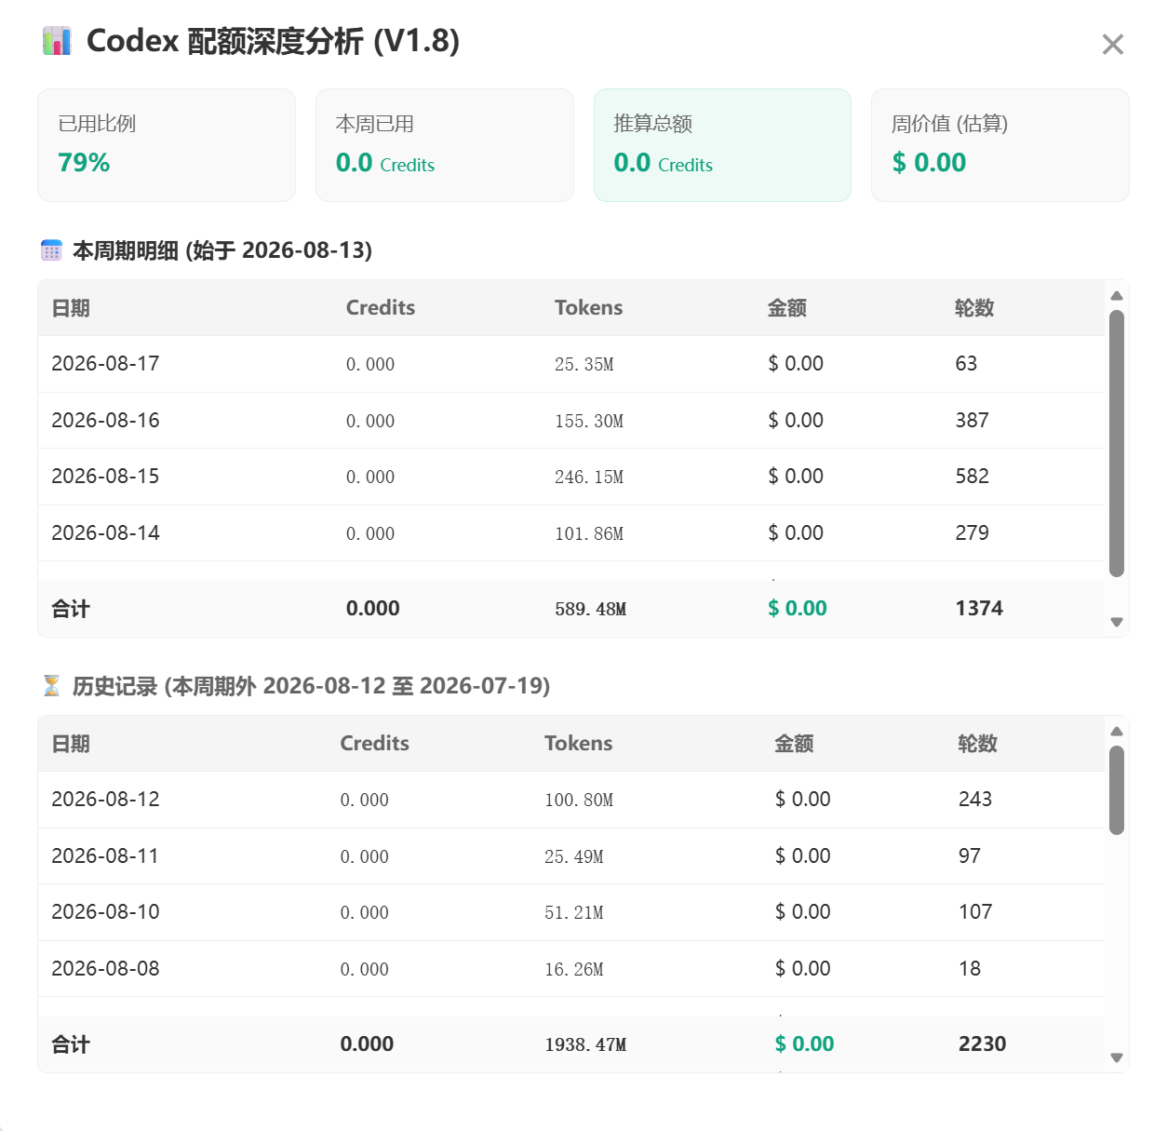This screenshot has width=1154, height=1131.
Task: Click the Tokens column header in current-period table
Action: click(589, 308)
